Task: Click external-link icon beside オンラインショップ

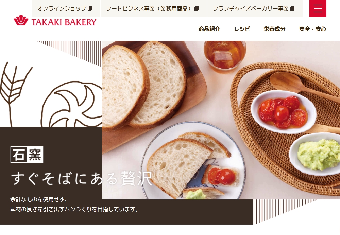Action: tap(90, 9)
